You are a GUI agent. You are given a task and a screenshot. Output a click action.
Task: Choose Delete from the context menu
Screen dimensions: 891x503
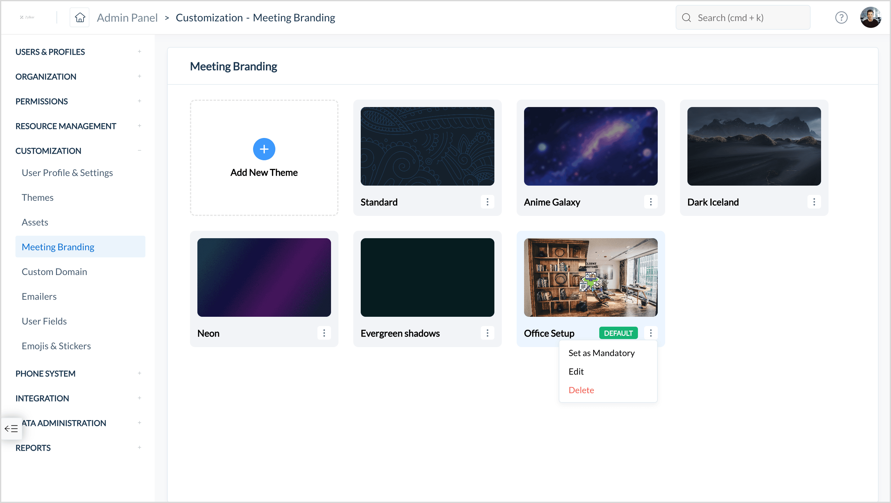pyautogui.click(x=581, y=390)
